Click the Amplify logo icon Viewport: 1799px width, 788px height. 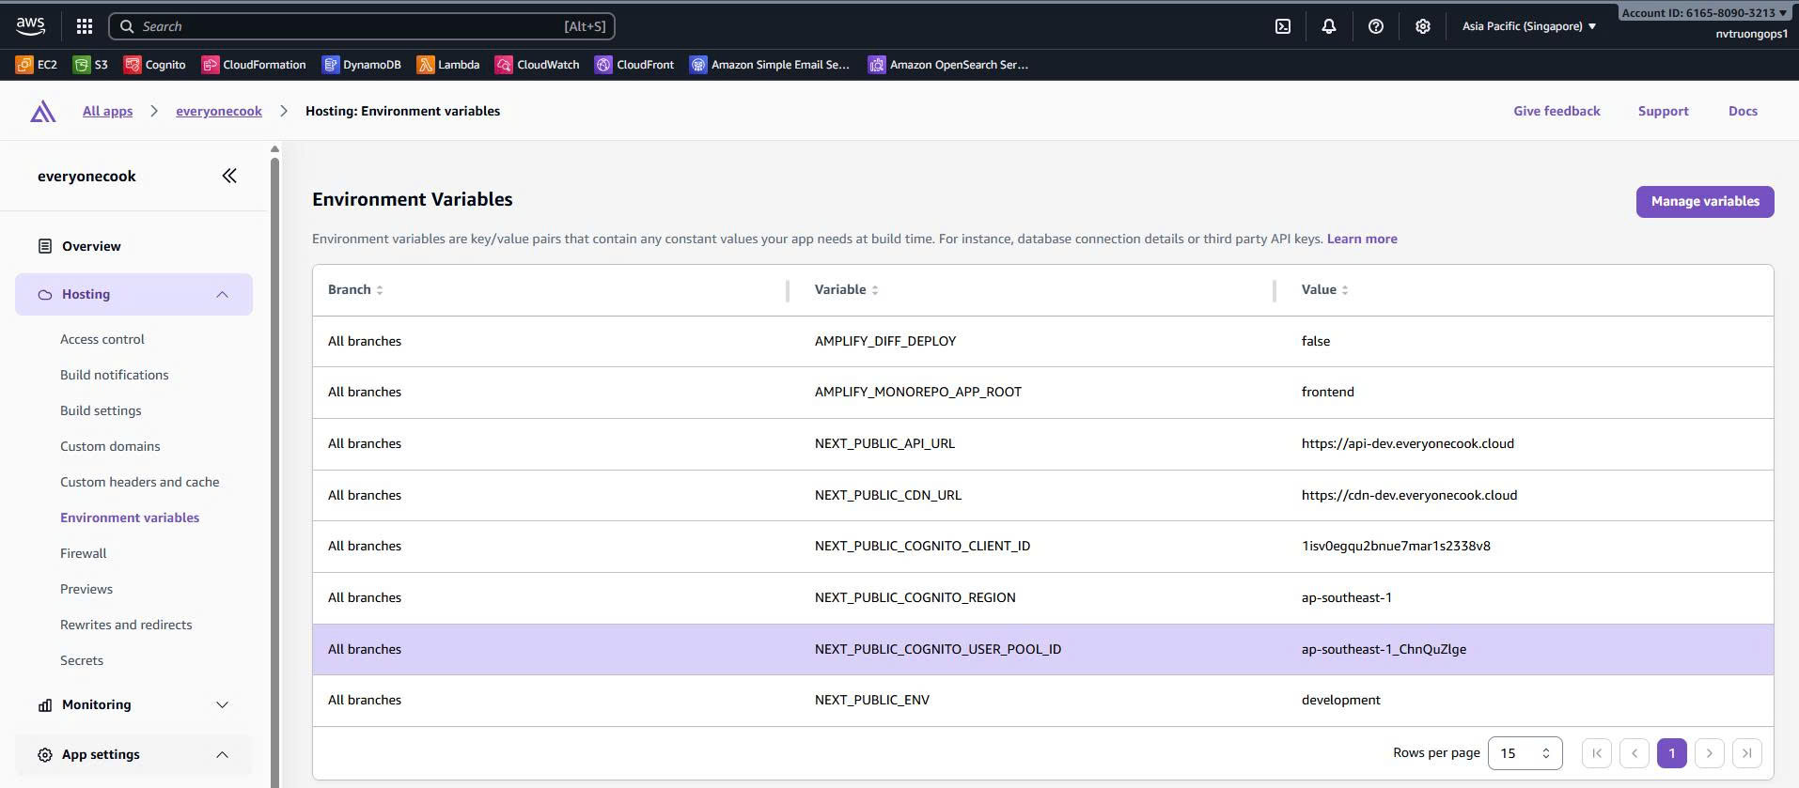[x=42, y=112]
